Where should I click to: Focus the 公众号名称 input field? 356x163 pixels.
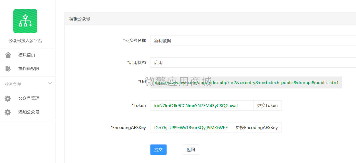(x=253, y=40)
